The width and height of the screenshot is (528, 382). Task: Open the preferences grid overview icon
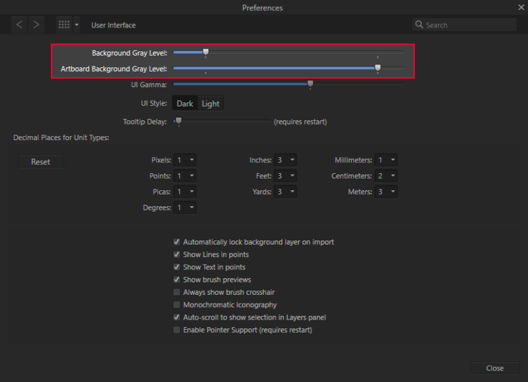coord(64,25)
